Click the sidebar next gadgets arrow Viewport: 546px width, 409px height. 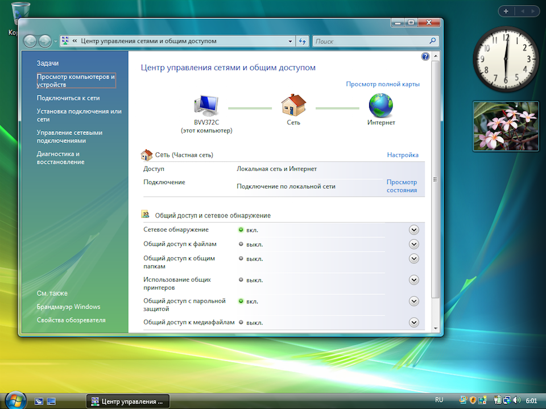point(533,11)
